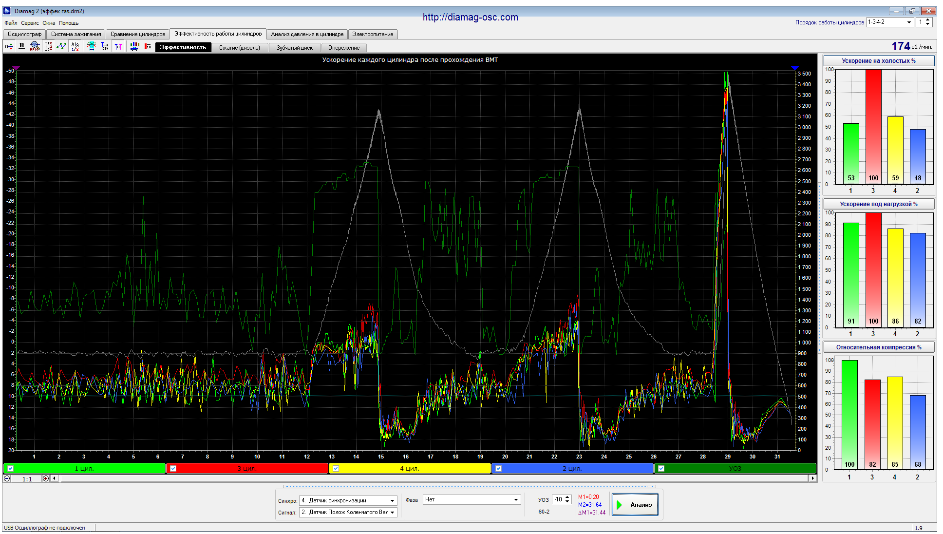Click the Ускорение на холостых % header
The height and width of the screenshot is (534, 943).
pos(879,61)
